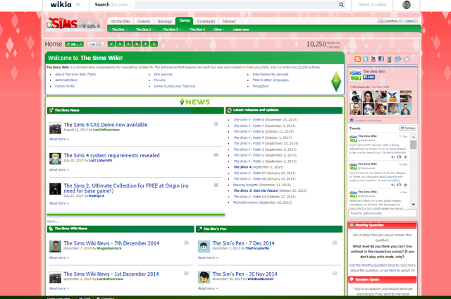This screenshot has width=451, height=299.
Task: Retweet the second tweet dated 10 Dec
Action: point(400,185)
